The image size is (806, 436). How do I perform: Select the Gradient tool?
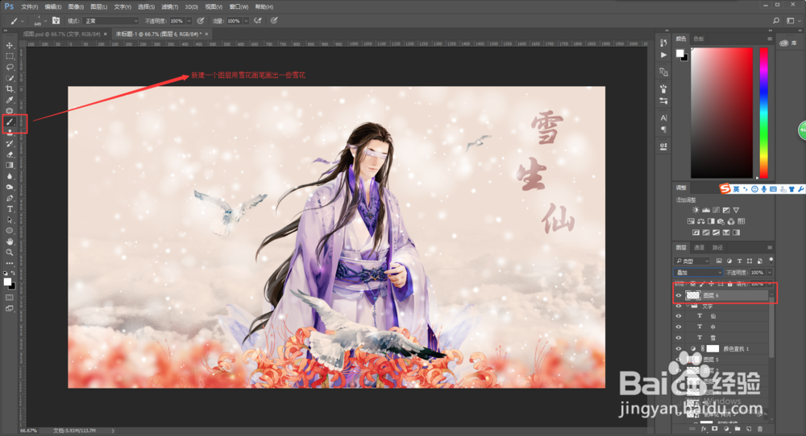coord(9,165)
